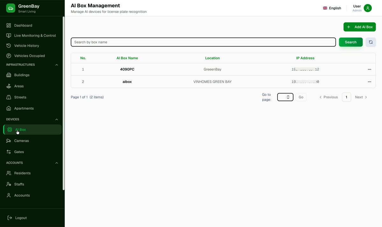Click the Buildings icon in sidebar
This screenshot has height=227, width=382.
pyautogui.click(x=9, y=75)
